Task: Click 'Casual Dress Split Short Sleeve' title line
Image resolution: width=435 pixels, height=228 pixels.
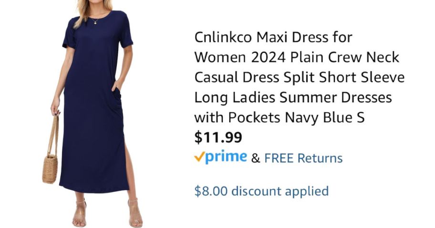Action: [300, 77]
